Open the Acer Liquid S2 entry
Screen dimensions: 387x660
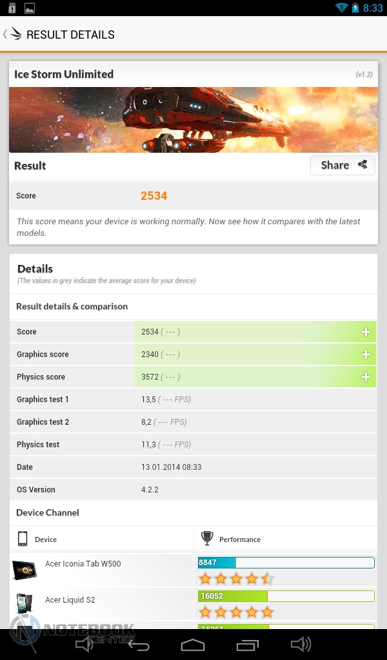click(x=70, y=600)
